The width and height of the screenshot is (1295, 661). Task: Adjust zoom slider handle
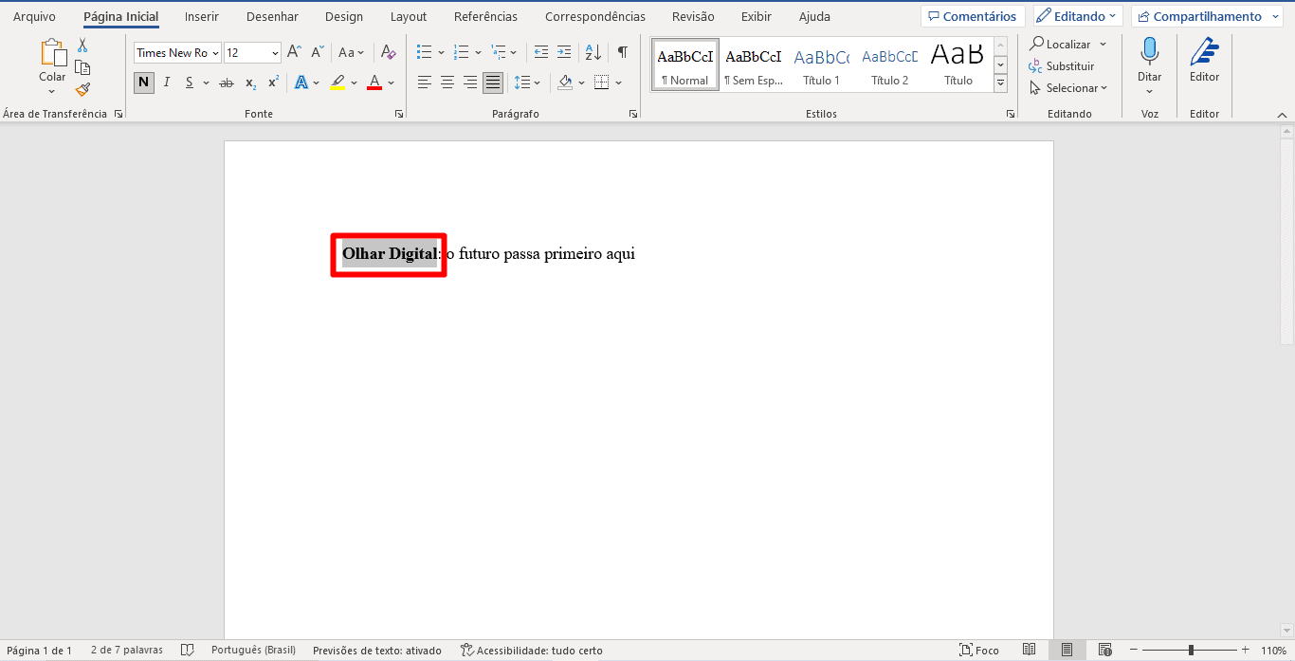[x=1191, y=650]
